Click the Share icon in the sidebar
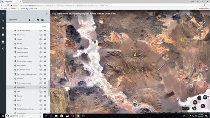210x118 pixels. click(3, 49)
